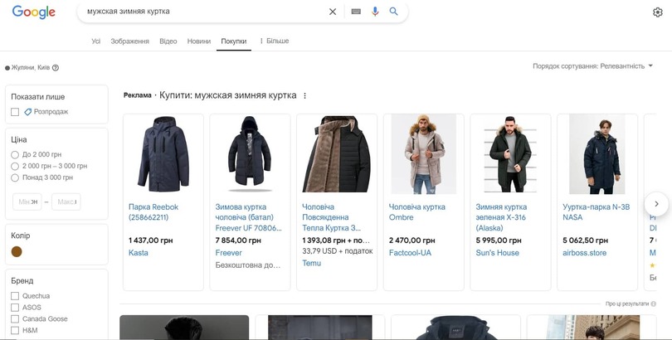Click the Про ці результати text

tap(627, 304)
